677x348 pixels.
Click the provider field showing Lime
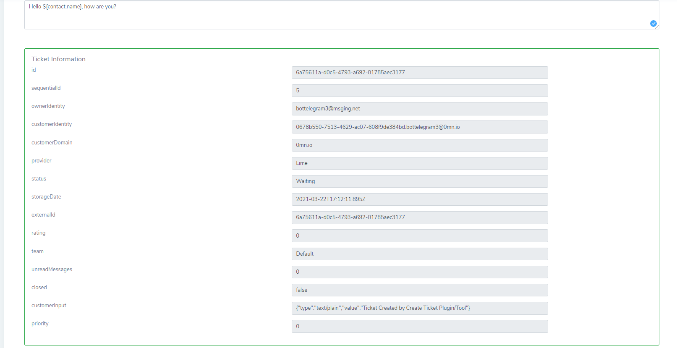tap(420, 163)
